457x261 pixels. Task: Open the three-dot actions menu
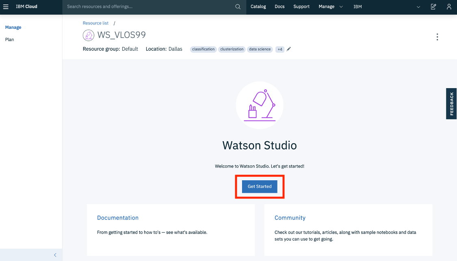[x=437, y=37]
